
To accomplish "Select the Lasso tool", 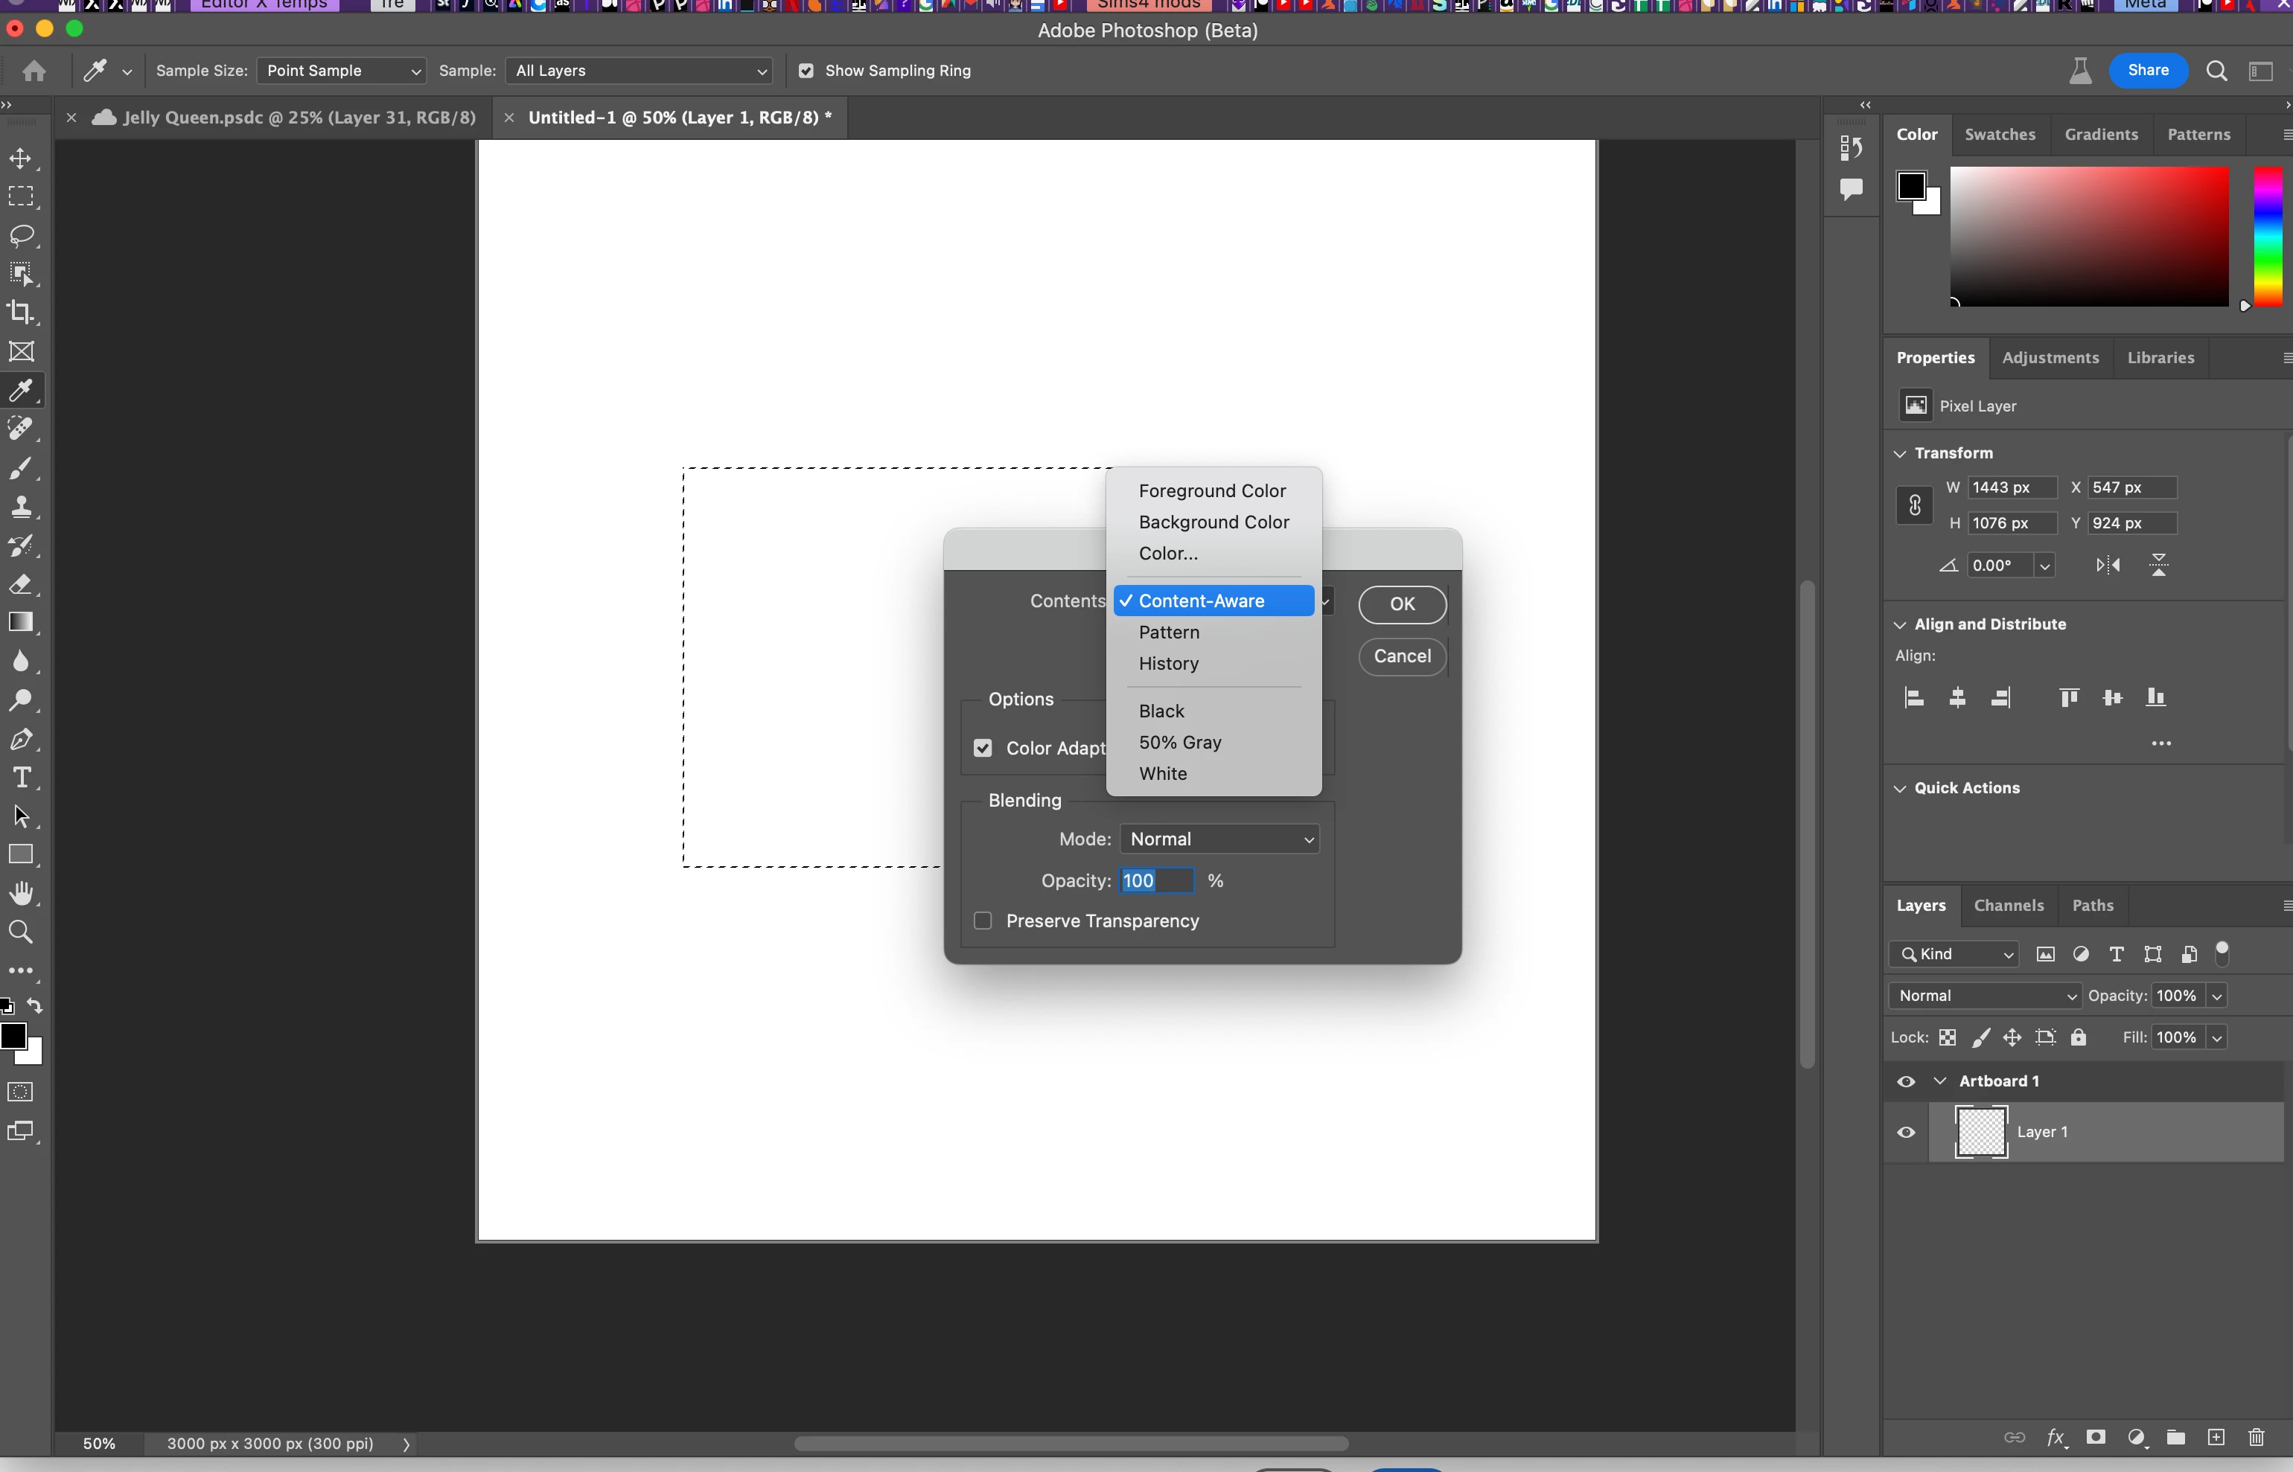I will click(x=21, y=235).
